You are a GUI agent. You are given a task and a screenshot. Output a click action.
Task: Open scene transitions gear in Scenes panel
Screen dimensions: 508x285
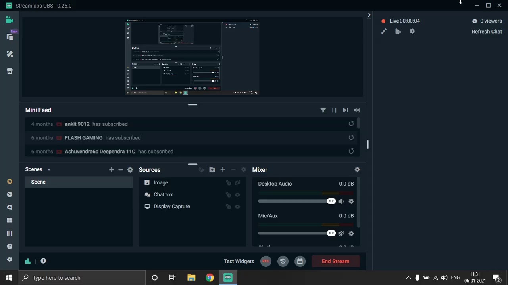click(x=130, y=170)
